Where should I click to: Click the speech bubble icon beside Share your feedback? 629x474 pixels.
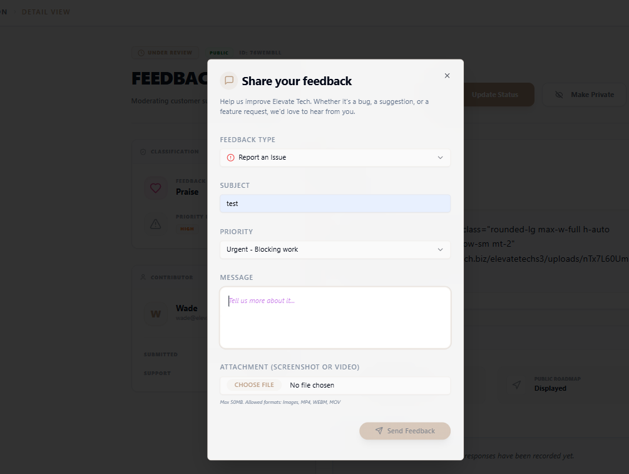tap(229, 81)
